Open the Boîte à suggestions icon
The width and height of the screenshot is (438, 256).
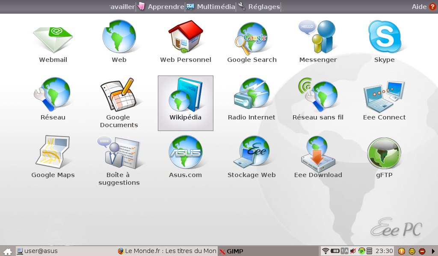118,152
